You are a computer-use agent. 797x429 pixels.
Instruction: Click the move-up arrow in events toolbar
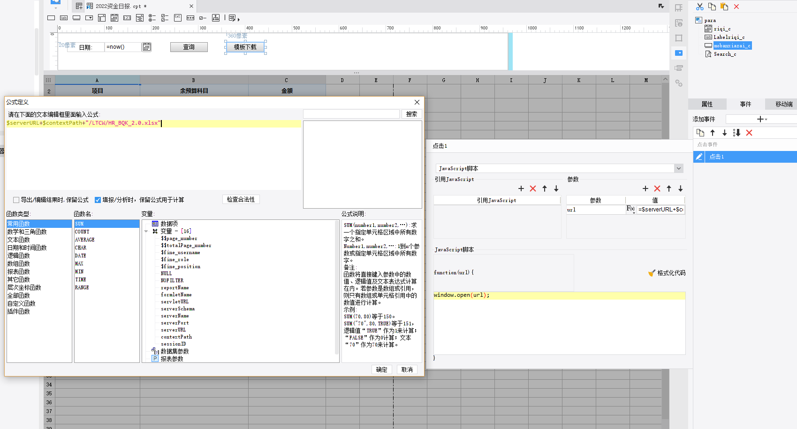coord(713,133)
